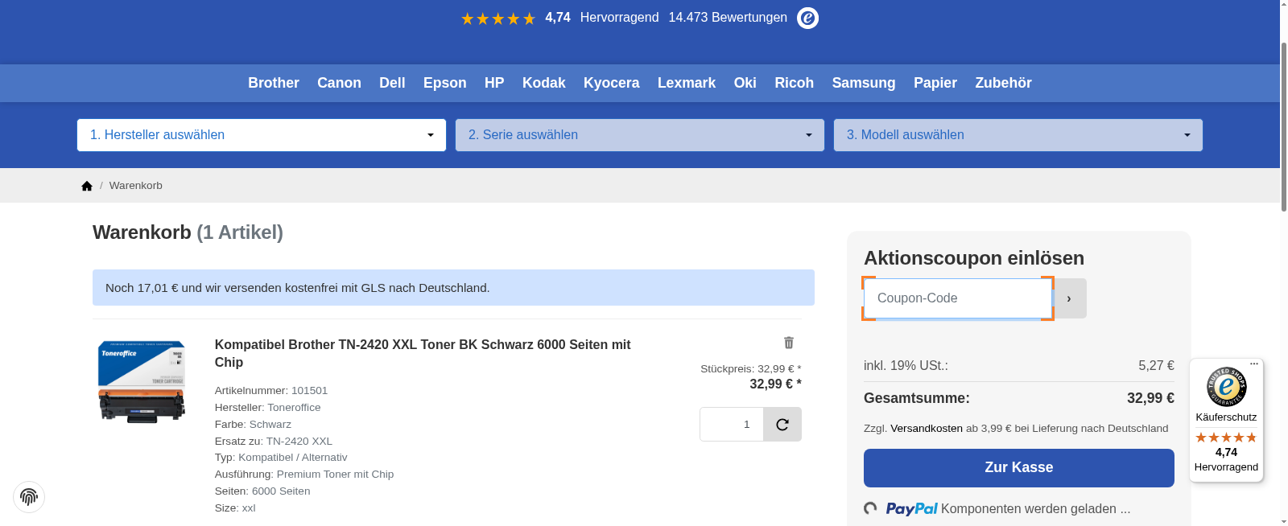This screenshot has height=526, width=1288.
Task: Focus the Coupon-Code input field
Action: click(958, 298)
